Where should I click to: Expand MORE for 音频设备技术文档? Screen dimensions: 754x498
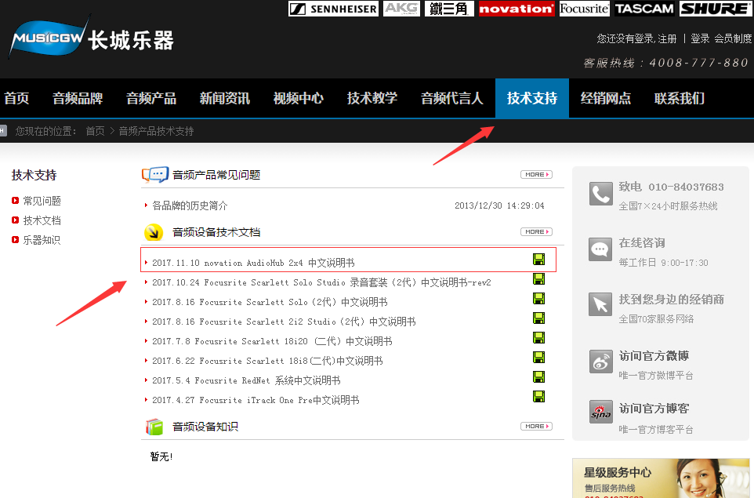coord(536,231)
